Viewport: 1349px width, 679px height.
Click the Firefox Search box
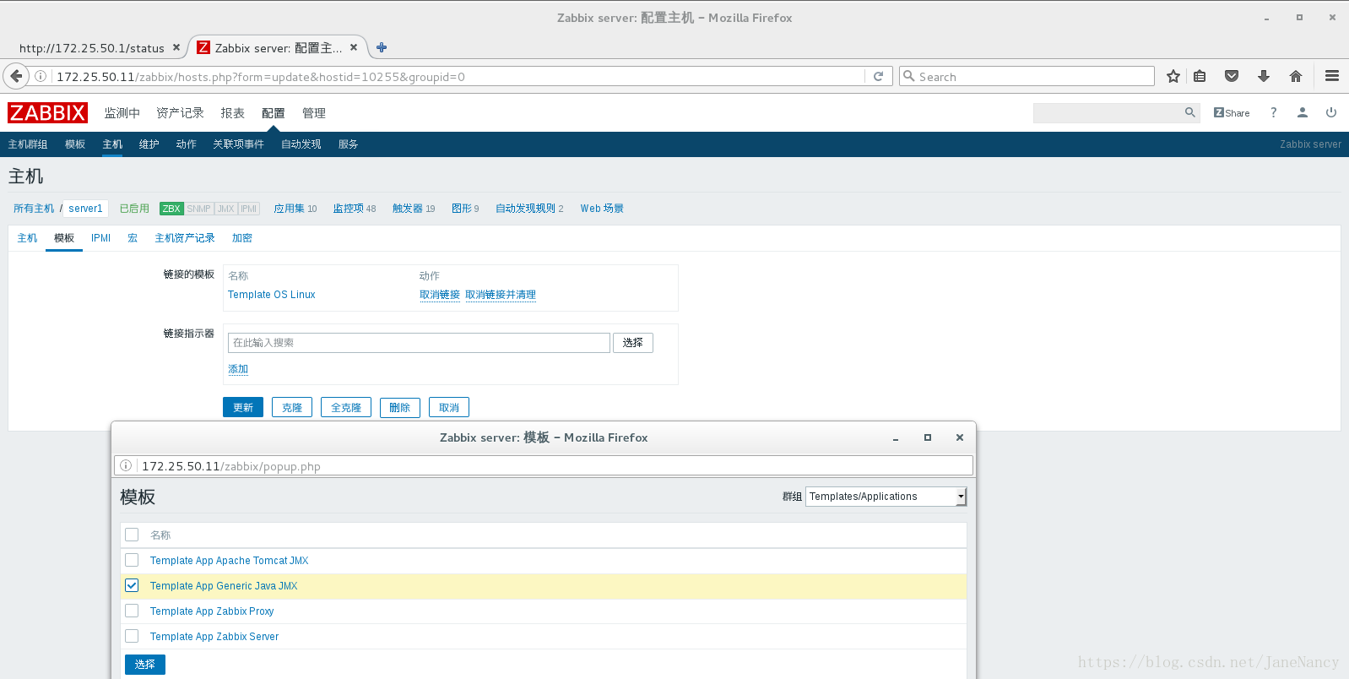pos(1027,76)
